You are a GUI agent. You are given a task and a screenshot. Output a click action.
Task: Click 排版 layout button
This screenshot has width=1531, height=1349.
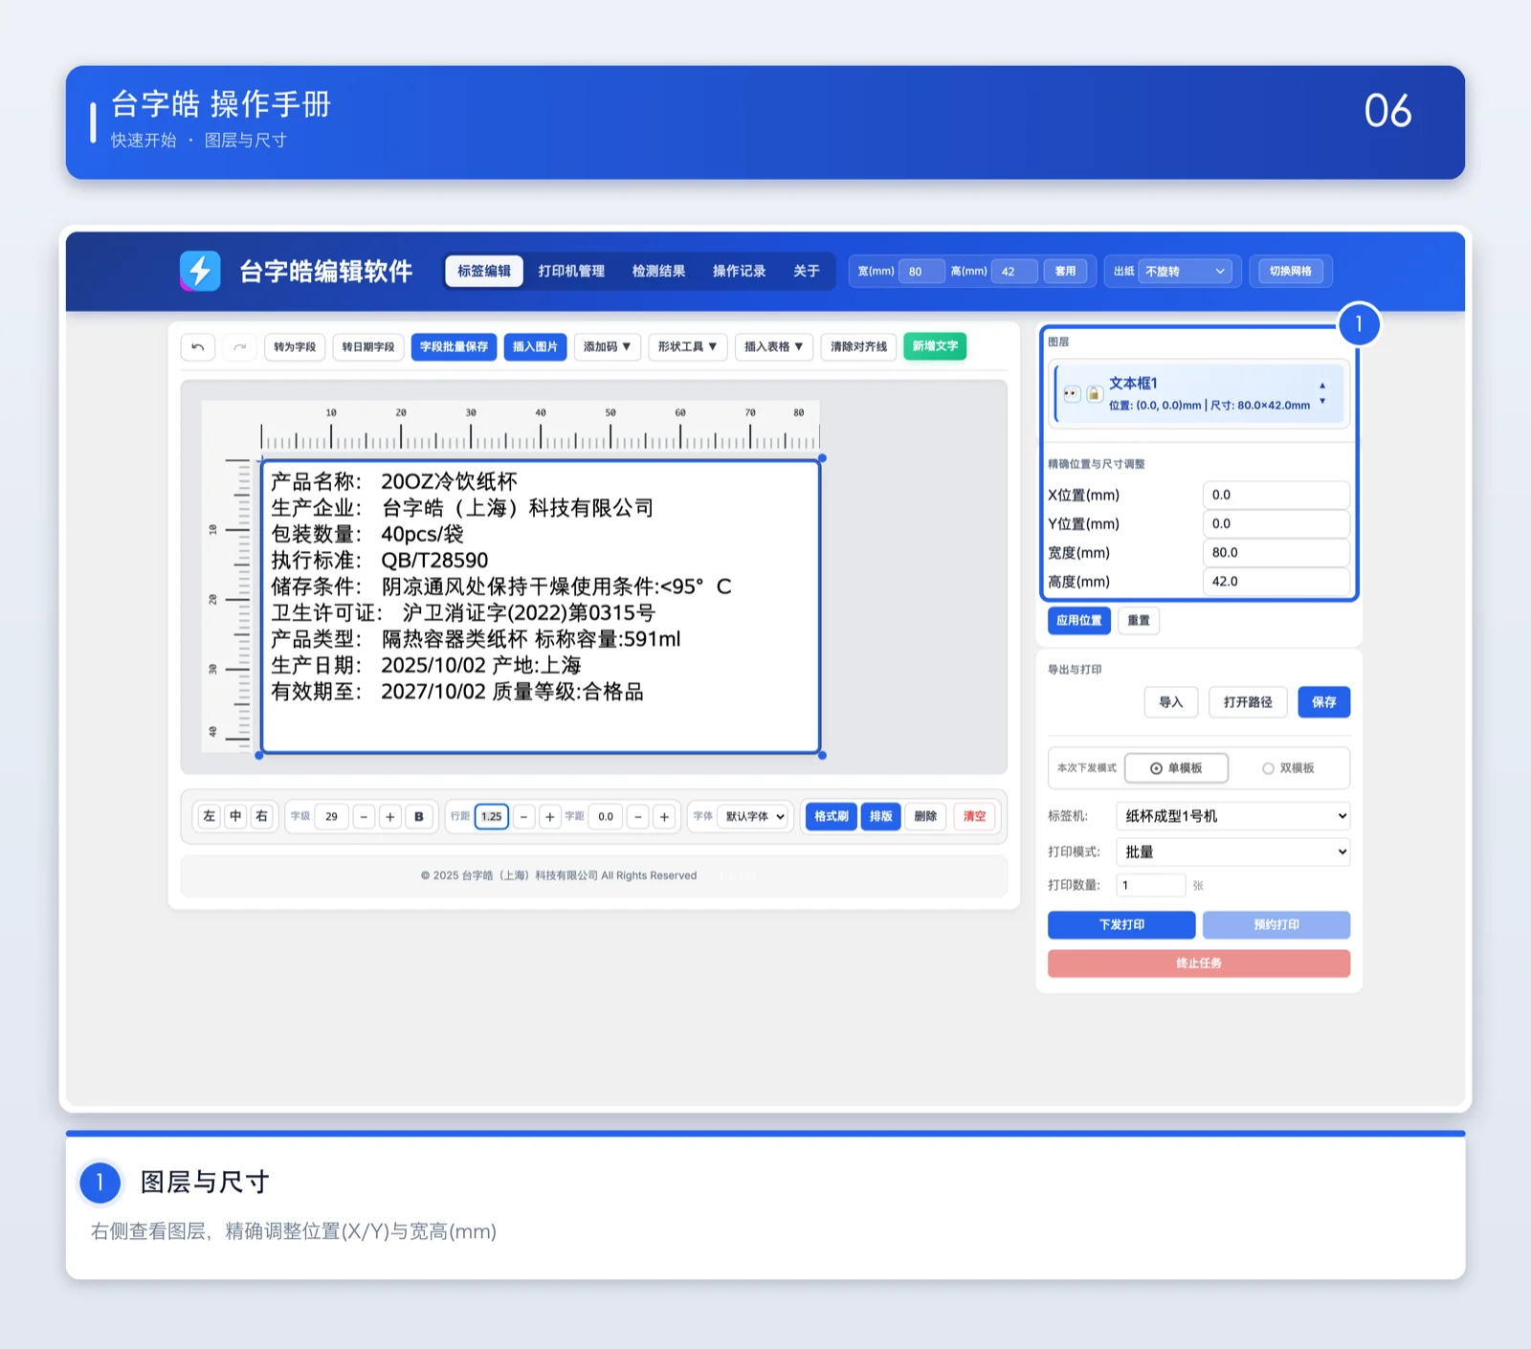[880, 816]
